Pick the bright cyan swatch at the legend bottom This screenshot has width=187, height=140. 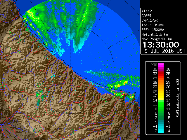coord(161,131)
